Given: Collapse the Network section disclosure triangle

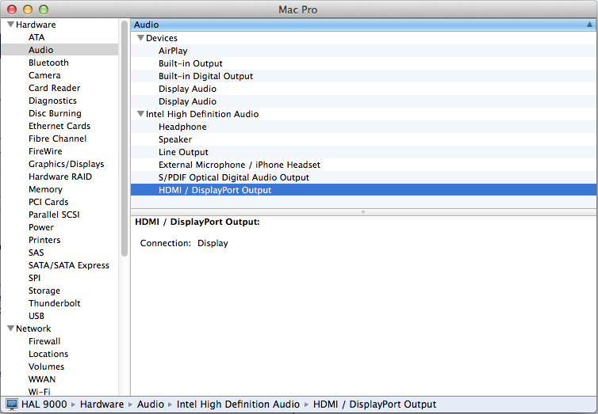Looking at the screenshot, I should [x=10, y=328].
